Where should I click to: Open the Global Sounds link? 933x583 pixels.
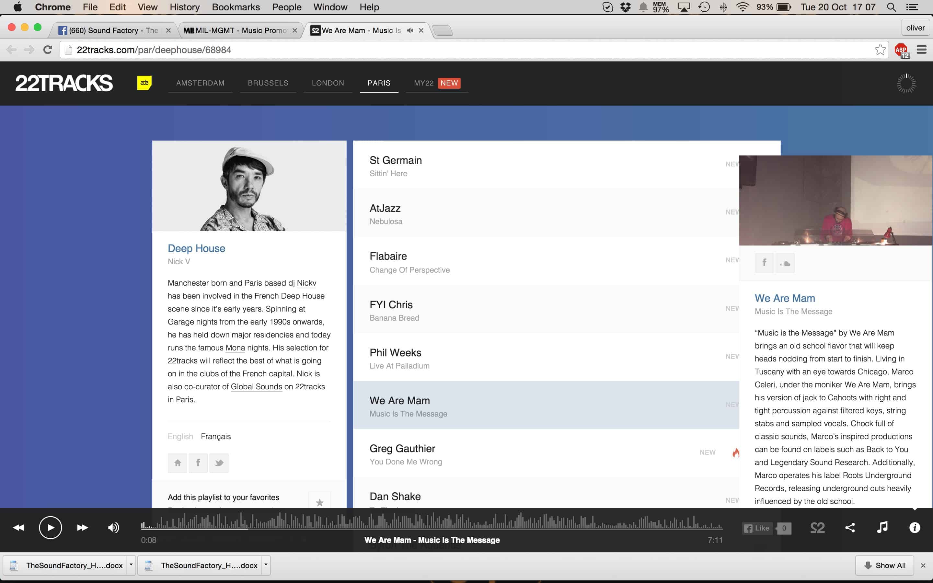(x=256, y=387)
